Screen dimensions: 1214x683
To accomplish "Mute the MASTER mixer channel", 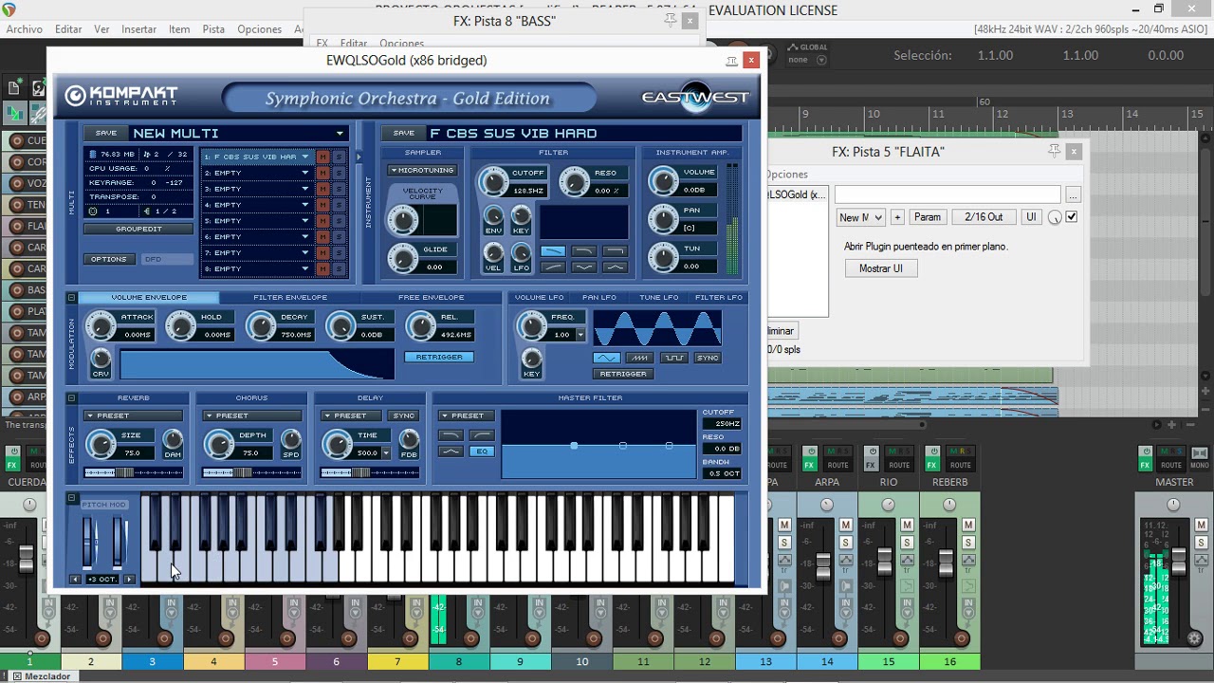I will point(1201,525).
